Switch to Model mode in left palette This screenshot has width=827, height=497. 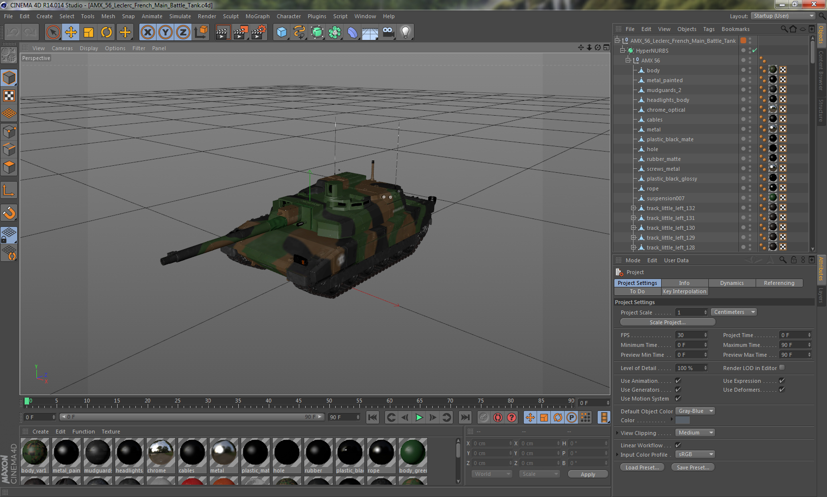point(9,78)
